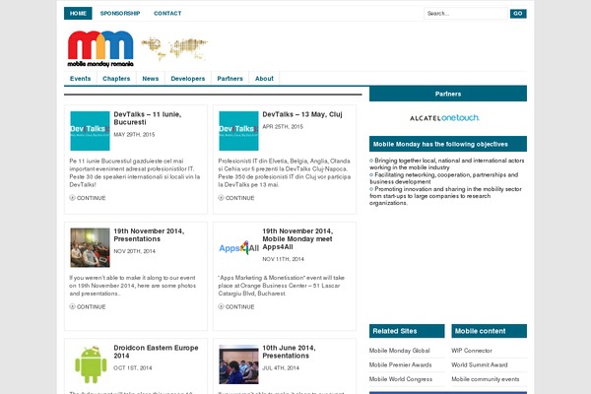This screenshot has height=394, width=591.
Task: Click DevTalks thumbnail for Cluj post
Action: (238, 131)
